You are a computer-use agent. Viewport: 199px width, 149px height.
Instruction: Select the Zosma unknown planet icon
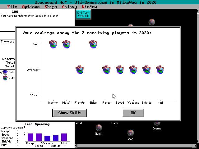click(157, 123)
